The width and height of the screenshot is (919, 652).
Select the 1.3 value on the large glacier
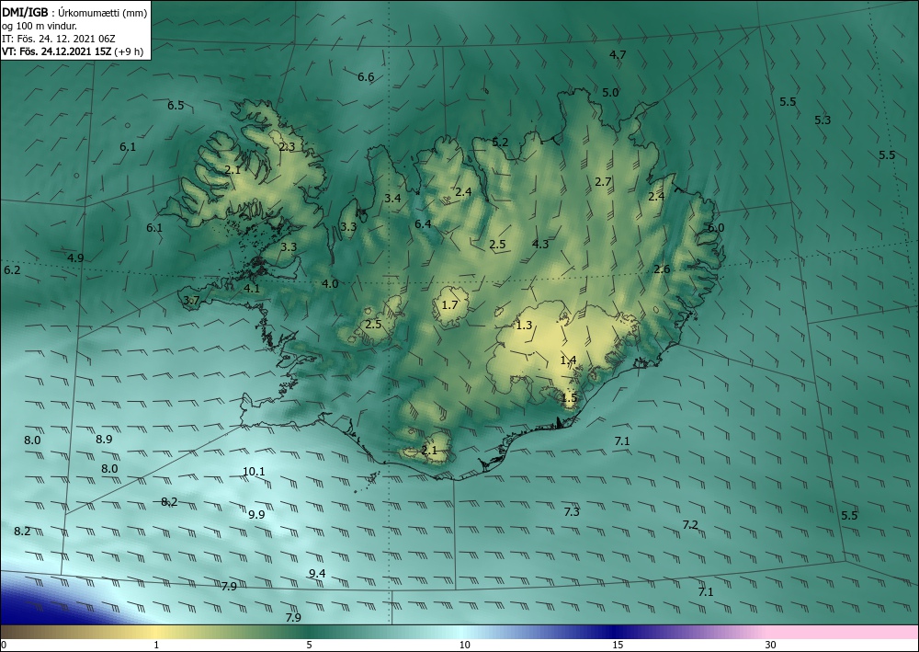[x=524, y=325]
